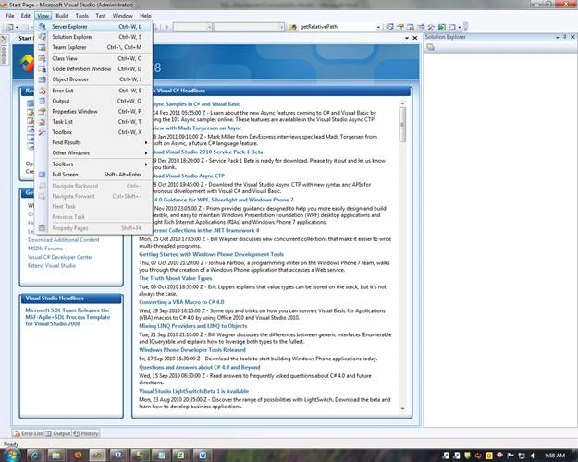
Task: Open the MSDN Forums link
Action: point(45,249)
